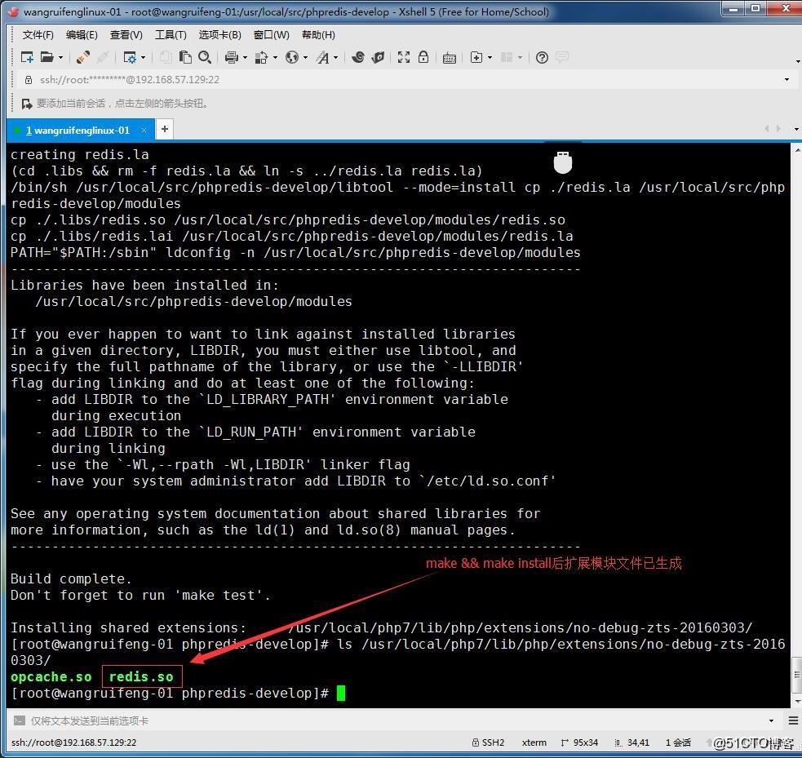Click the greyed layout arrange icon
This screenshot has width=802, height=758.
[507, 57]
